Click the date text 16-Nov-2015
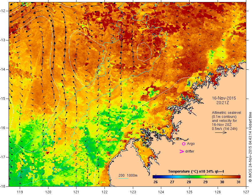252x195 pixels. tap(224, 98)
